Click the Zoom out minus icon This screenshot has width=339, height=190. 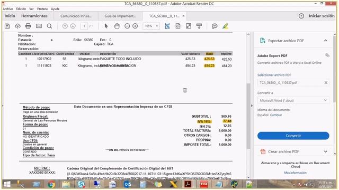coord(127,26)
